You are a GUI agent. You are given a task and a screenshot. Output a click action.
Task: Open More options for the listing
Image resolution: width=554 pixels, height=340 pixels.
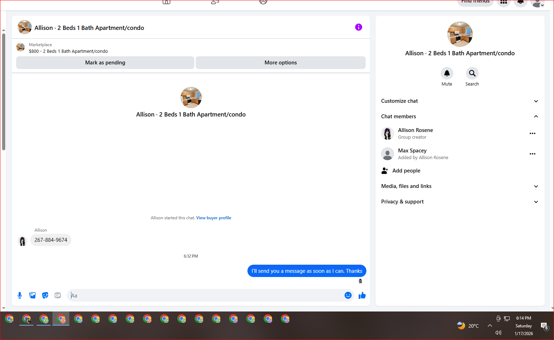(281, 63)
